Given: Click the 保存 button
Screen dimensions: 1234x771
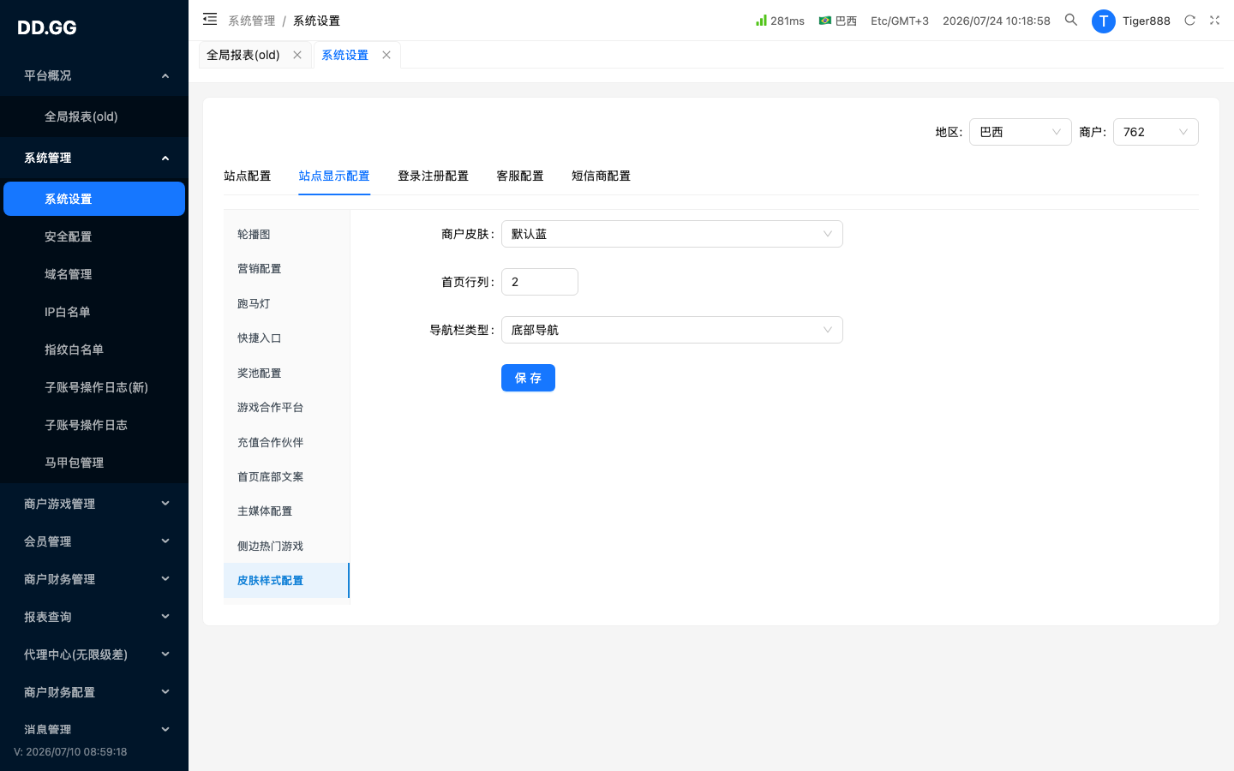Looking at the screenshot, I should (528, 378).
